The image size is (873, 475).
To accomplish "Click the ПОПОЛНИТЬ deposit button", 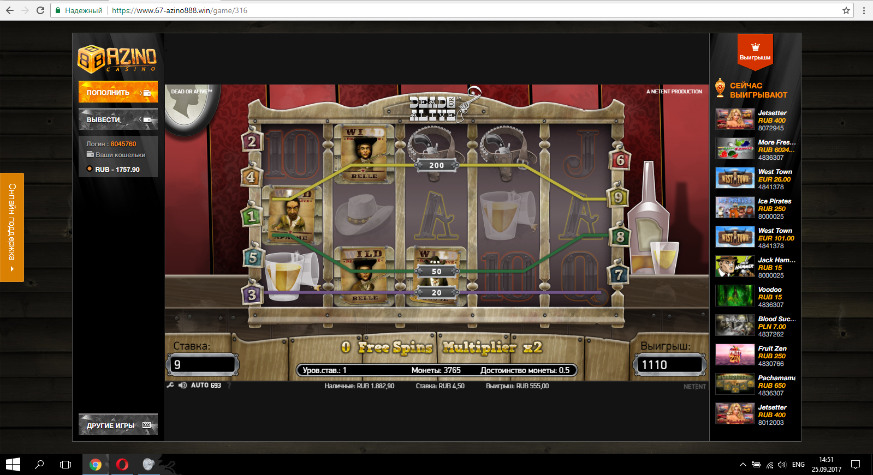I will point(118,92).
